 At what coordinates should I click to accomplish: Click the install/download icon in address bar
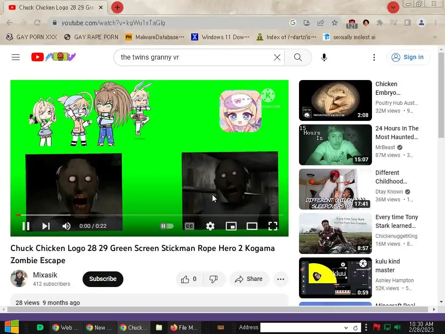306,23
